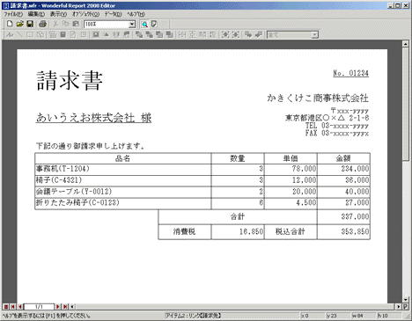Open the データ(D) menu
412x321 pixels.
coord(113,14)
